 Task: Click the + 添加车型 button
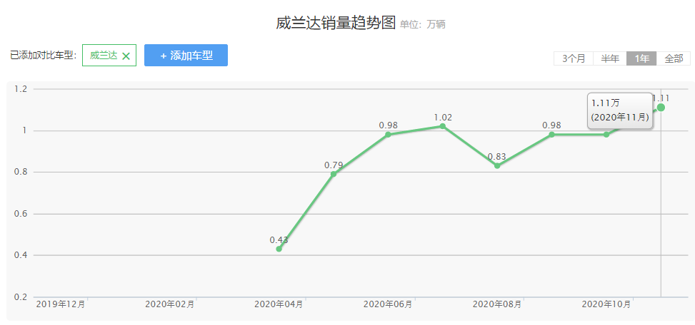(186, 56)
